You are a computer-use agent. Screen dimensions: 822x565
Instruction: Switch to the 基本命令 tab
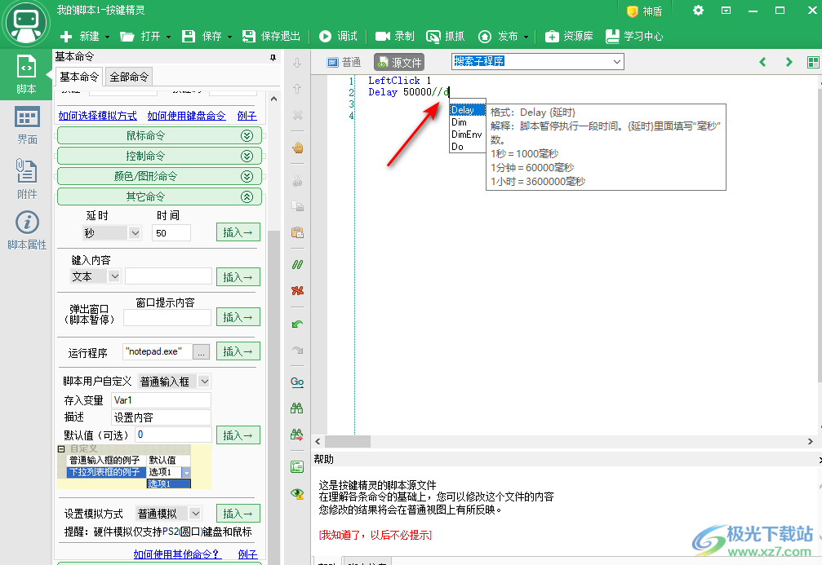[79, 77]
